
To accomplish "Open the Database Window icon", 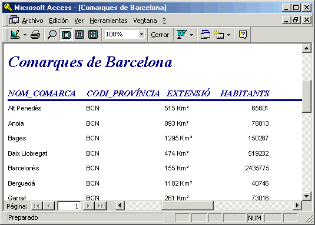I will coord(205,35).
